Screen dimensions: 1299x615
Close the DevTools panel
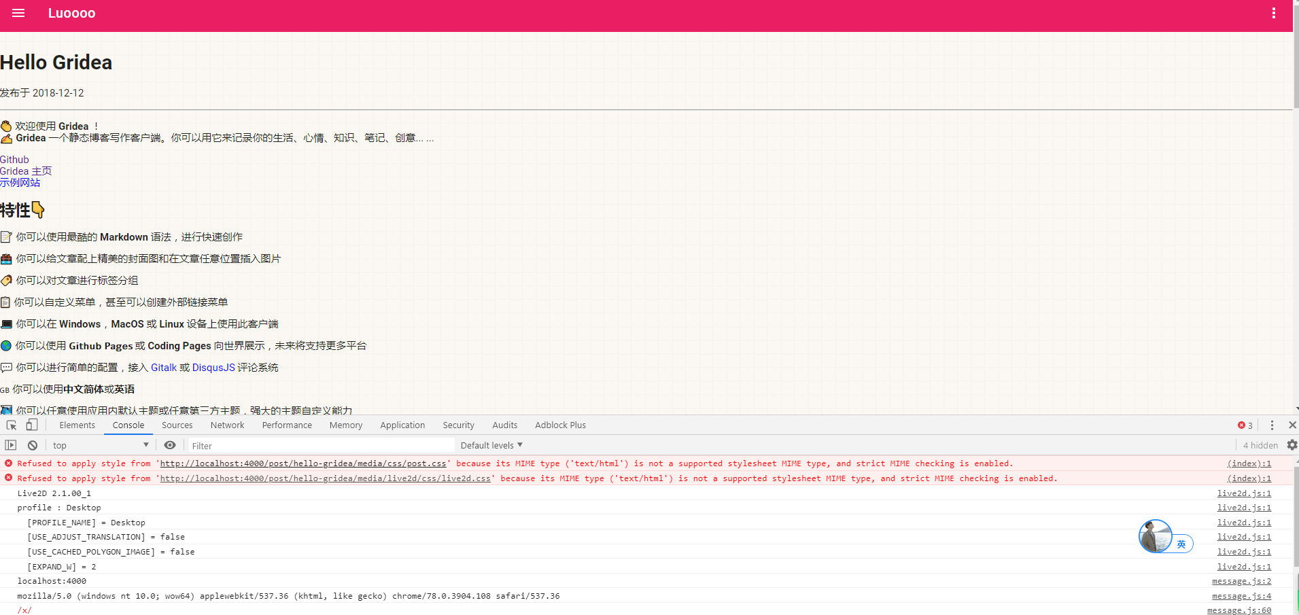[1293, 425]
